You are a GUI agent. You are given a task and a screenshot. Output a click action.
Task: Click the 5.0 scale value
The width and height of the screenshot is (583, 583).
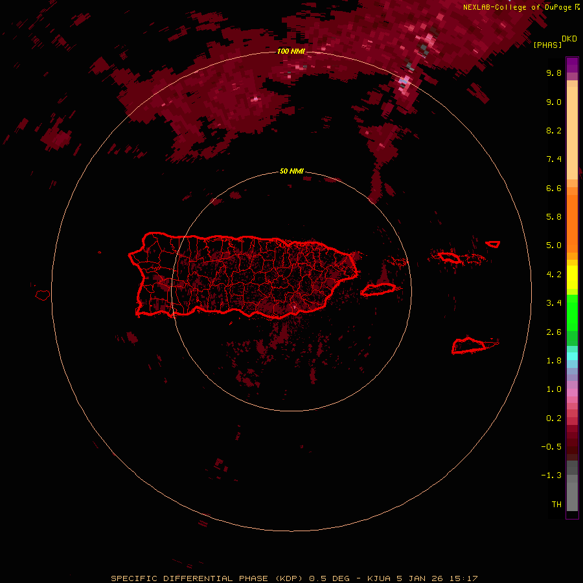click(x=554, y=246)
